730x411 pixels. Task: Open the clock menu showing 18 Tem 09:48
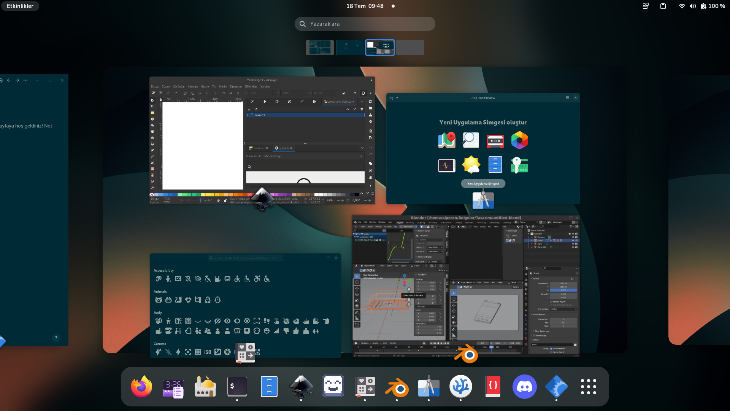(365, 6)
